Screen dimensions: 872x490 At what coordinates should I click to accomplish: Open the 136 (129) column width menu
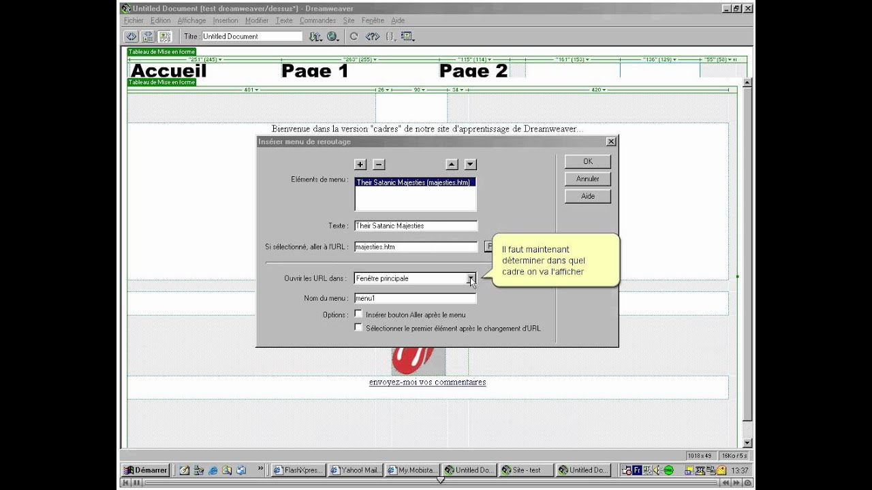(659, 60)
